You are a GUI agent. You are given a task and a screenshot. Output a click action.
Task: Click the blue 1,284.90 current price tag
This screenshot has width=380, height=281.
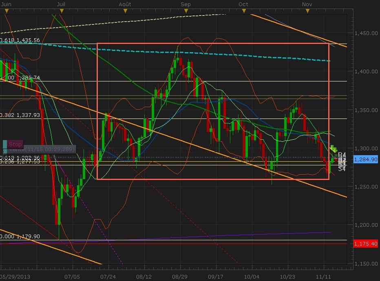[x=365, y=159]
